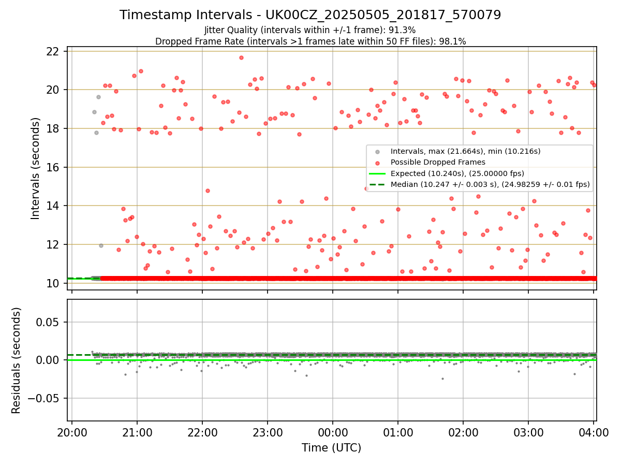Click the '22:00' x-axis tick label
621x466 pixels.
(202, 432)
